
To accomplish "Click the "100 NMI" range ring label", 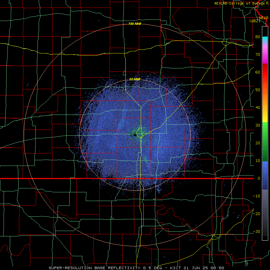I will pyautogui.click(x=135, y=24).
